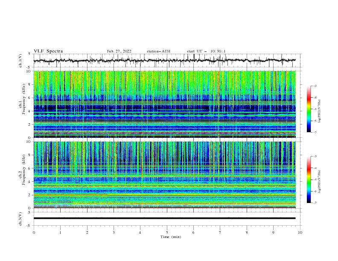Click the "2" kHz tick of ch.2 spectrogram
Image resolution: width=338 pixels, height=261 pixels.
point(30,195)
